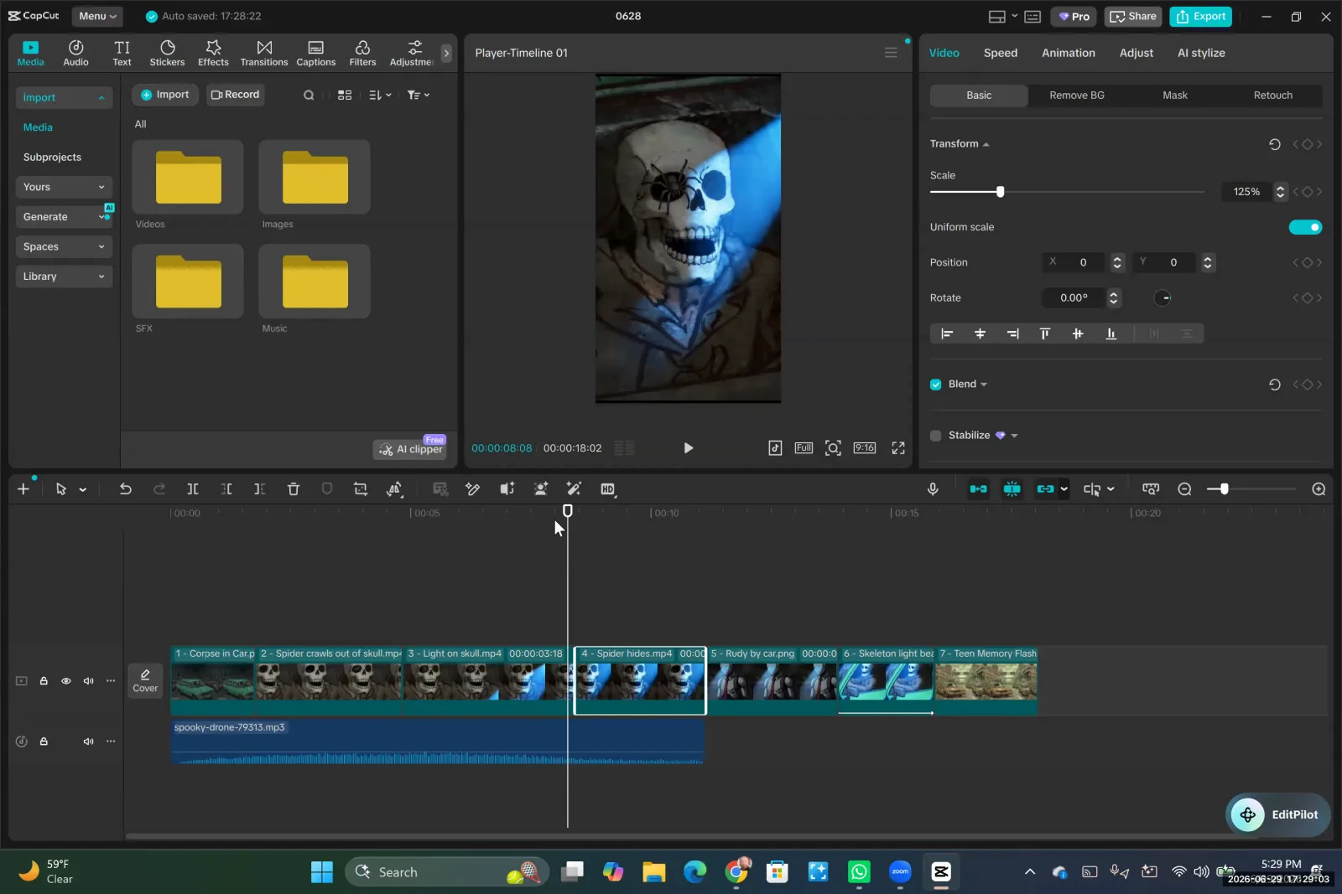Image resolution: width=1342 pixels, height=894 pixels.
Task: Open the Mask sub-tab
Action: 1174,96
